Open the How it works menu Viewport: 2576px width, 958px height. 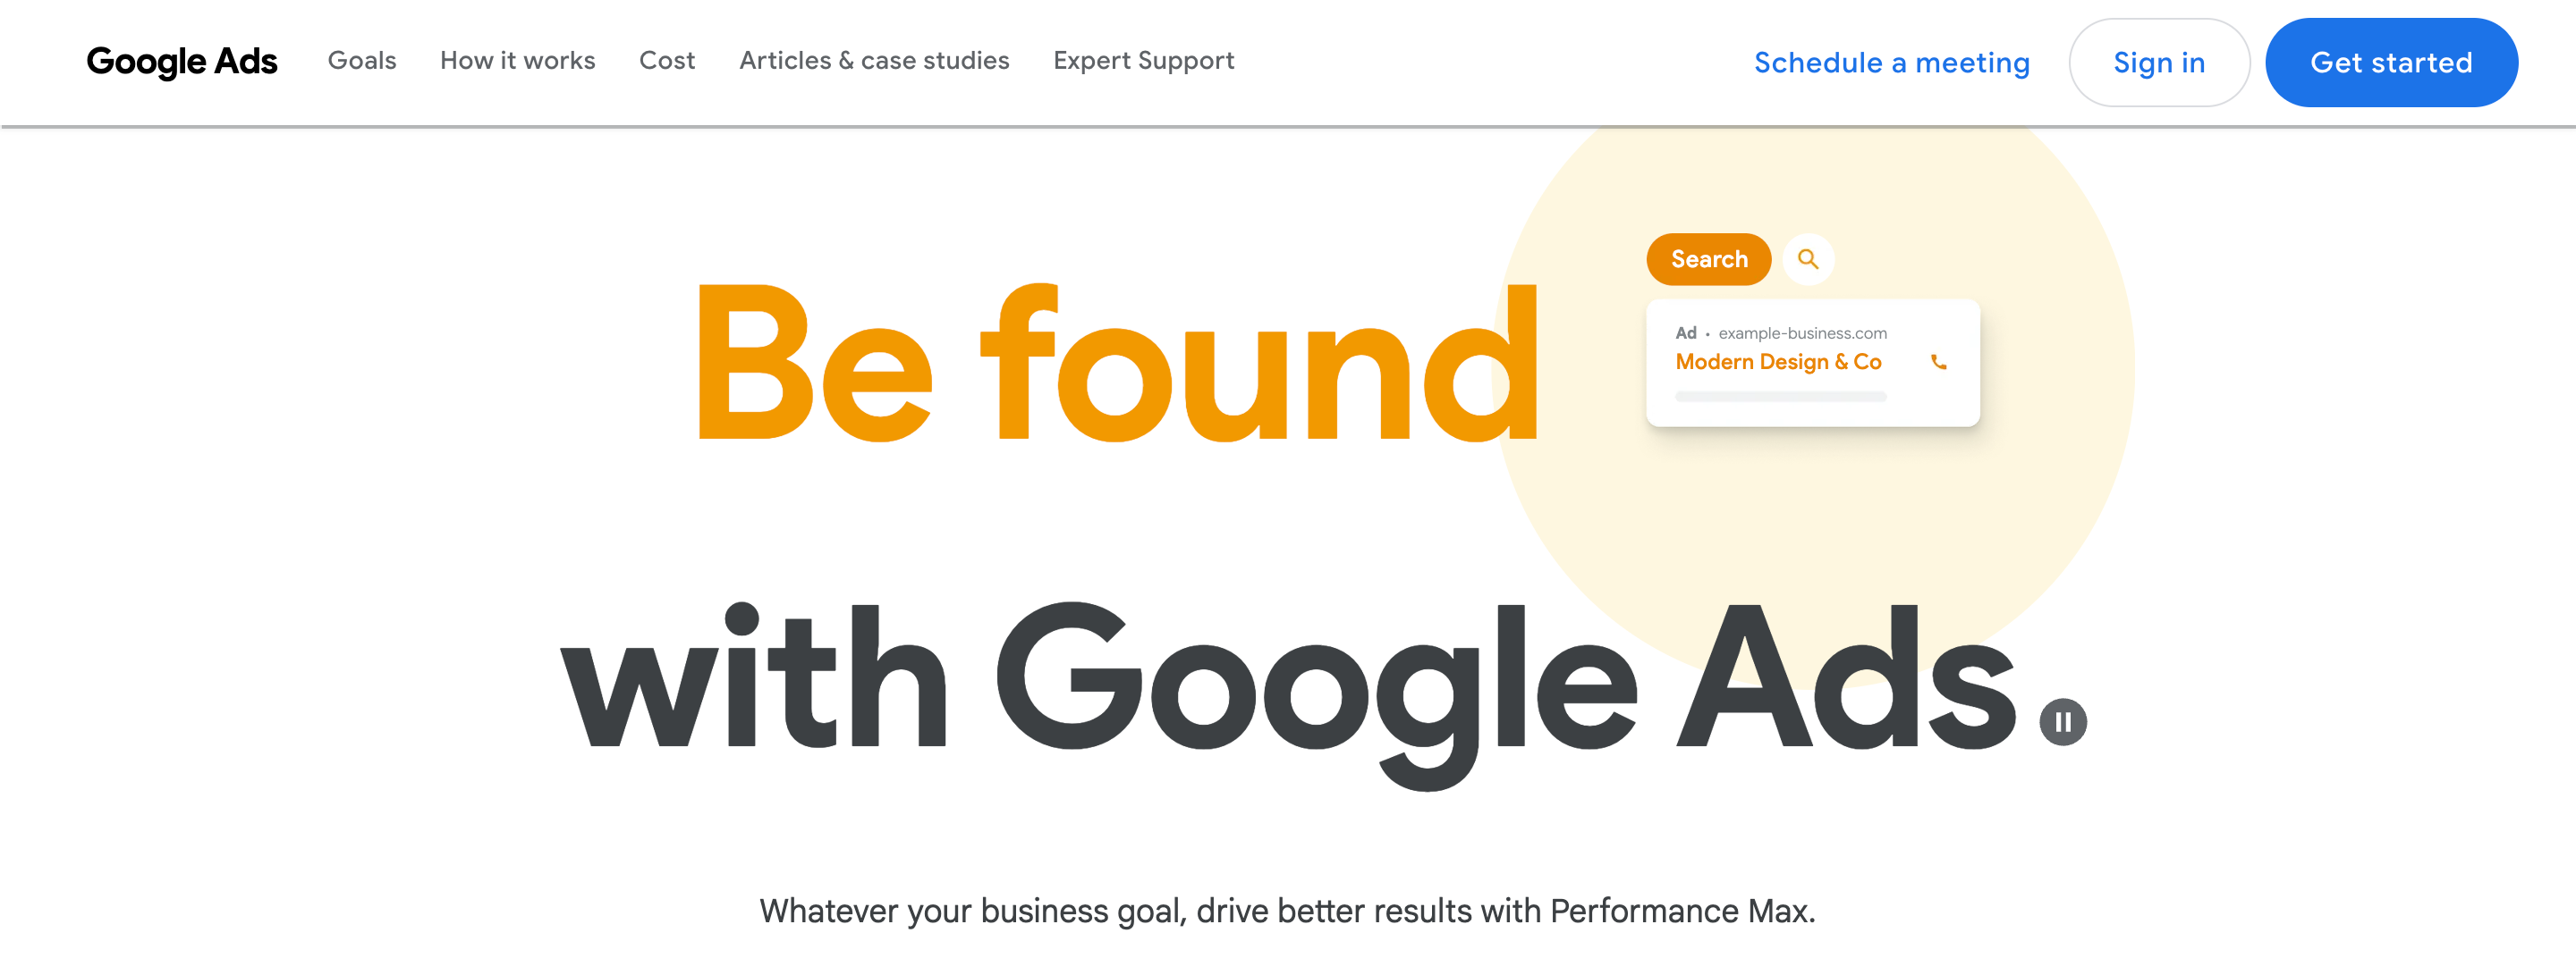point(517,61)
